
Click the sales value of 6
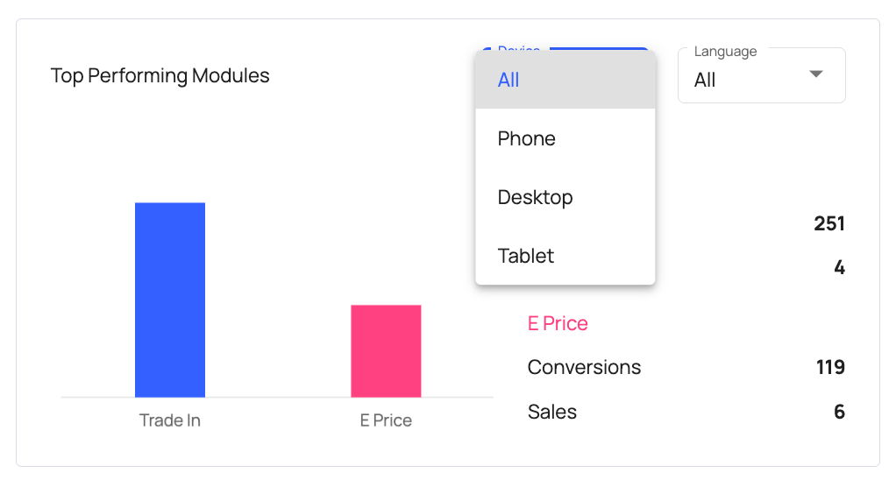[839, 412]
